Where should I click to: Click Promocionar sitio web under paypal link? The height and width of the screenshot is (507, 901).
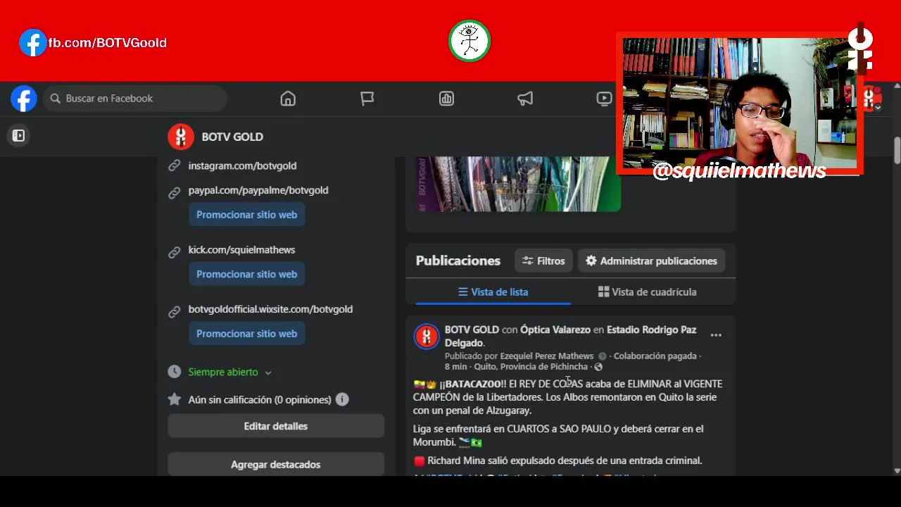pyautogui.click(x=246, y=215)
